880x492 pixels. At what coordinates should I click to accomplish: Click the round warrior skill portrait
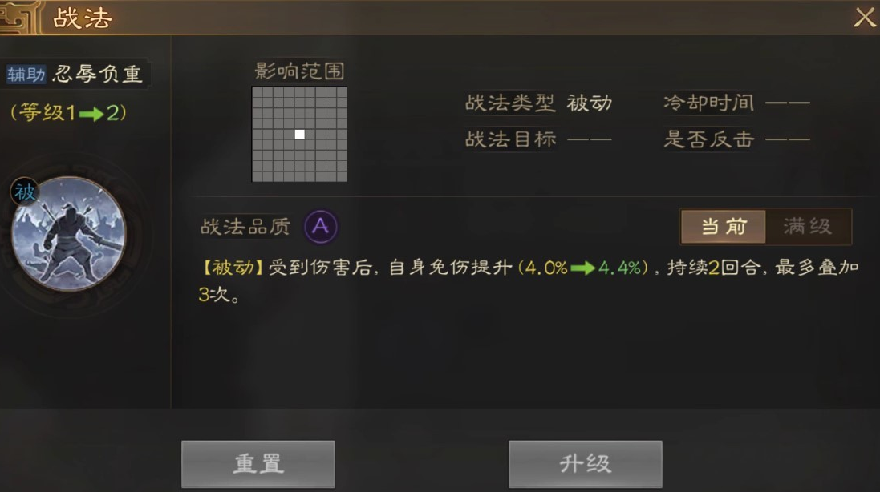coord(68,234)
